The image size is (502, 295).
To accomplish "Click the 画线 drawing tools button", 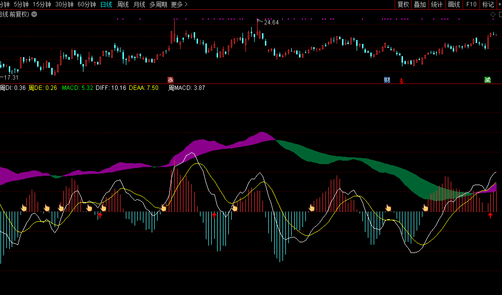I will pos(454,4).
